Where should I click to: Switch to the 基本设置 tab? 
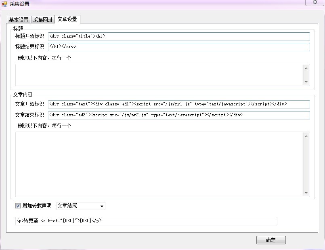pos(19,20)
